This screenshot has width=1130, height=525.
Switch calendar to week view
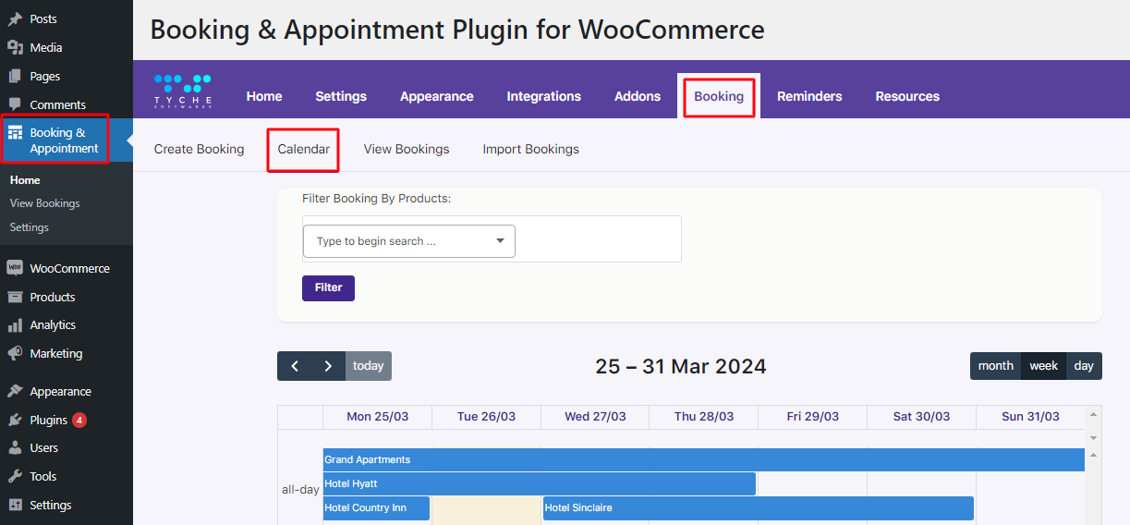1044,366
